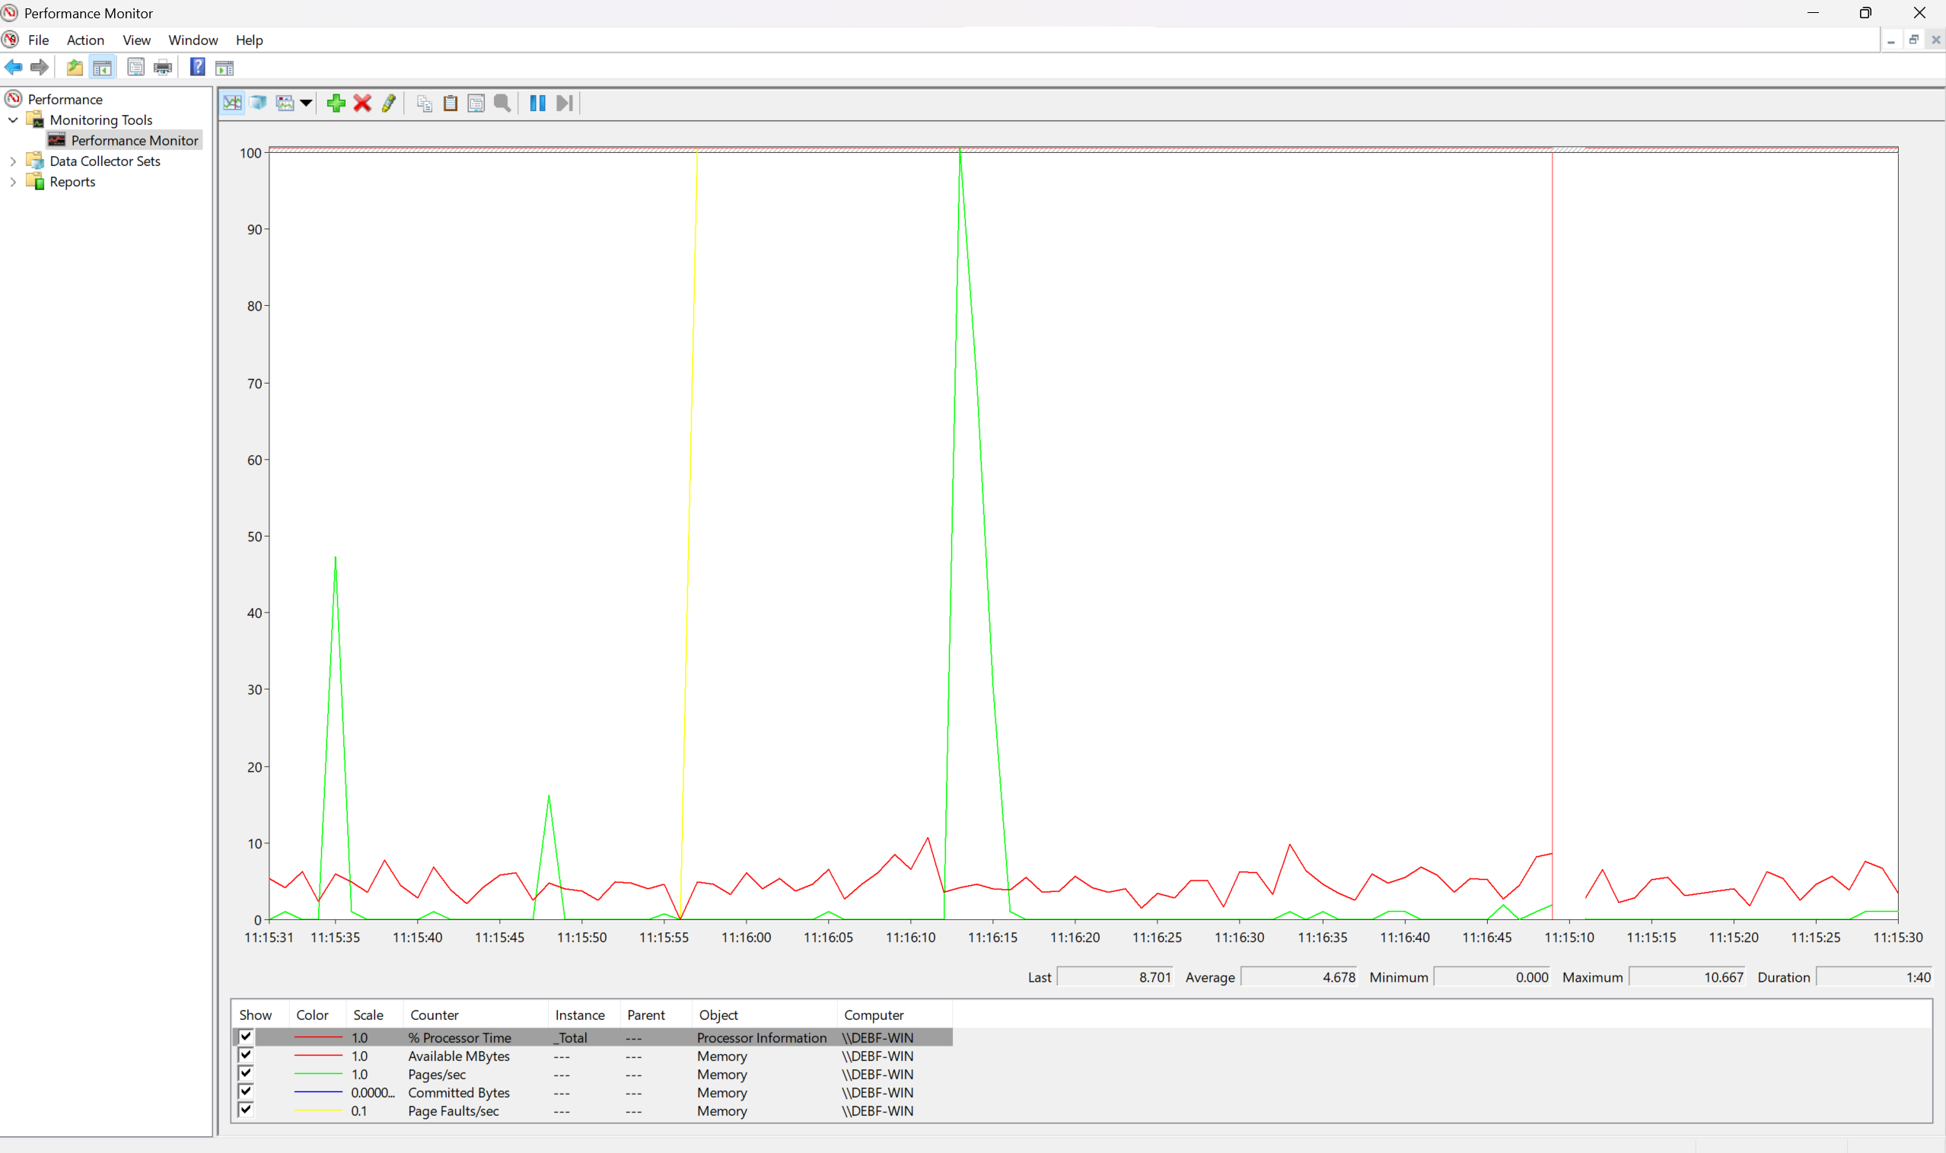Screen dimensions: 1946x1153
Task: Click the View Log Data cube icon
Action: (258, 104)
